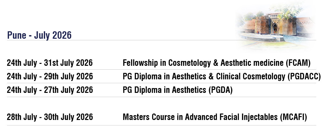Viewport: 322px width, 129px height.
Task: Click the (PGDA) abbreviation
Action: [220, 90]
